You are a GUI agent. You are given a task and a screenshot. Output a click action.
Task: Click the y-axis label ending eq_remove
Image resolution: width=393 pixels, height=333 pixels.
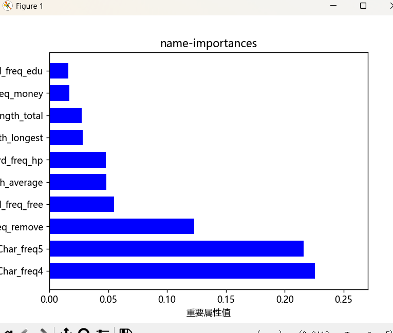22,227
